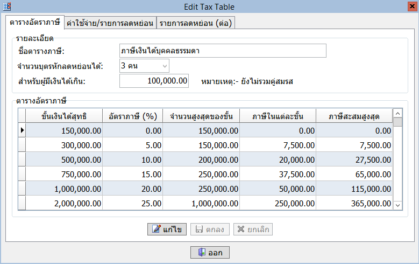Click the tax table name input field
This screenshot has width=419, height=264.
[223, 51]
